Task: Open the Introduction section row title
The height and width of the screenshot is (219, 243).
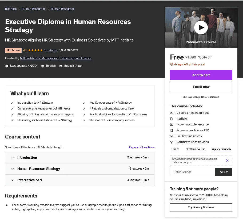Action: click(27, 157)
